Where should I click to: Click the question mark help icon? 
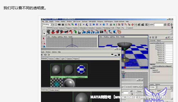[x=107, y=25]
